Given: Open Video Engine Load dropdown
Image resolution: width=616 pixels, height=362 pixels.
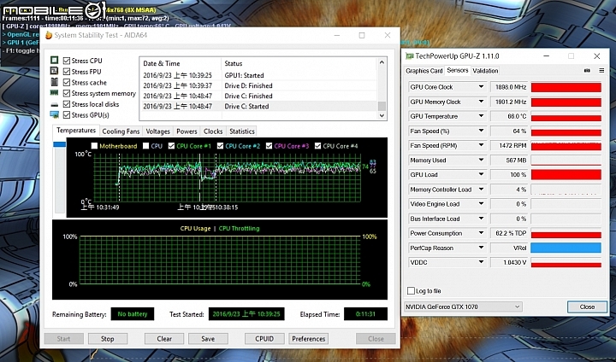Looking at the screenshot, I should coord(481,204).
